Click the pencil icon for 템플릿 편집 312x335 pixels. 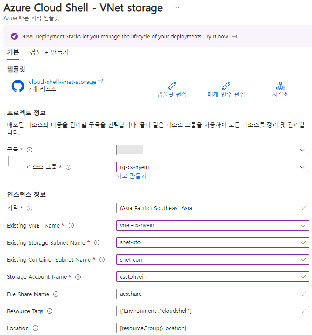[172, 86]
